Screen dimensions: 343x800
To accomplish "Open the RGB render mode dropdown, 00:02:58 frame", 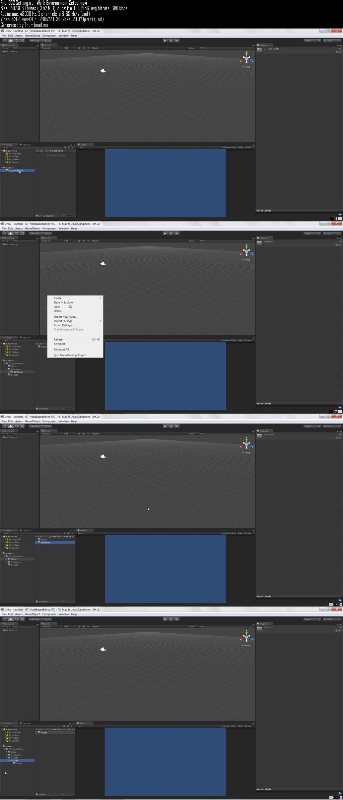I will point(70,434).
